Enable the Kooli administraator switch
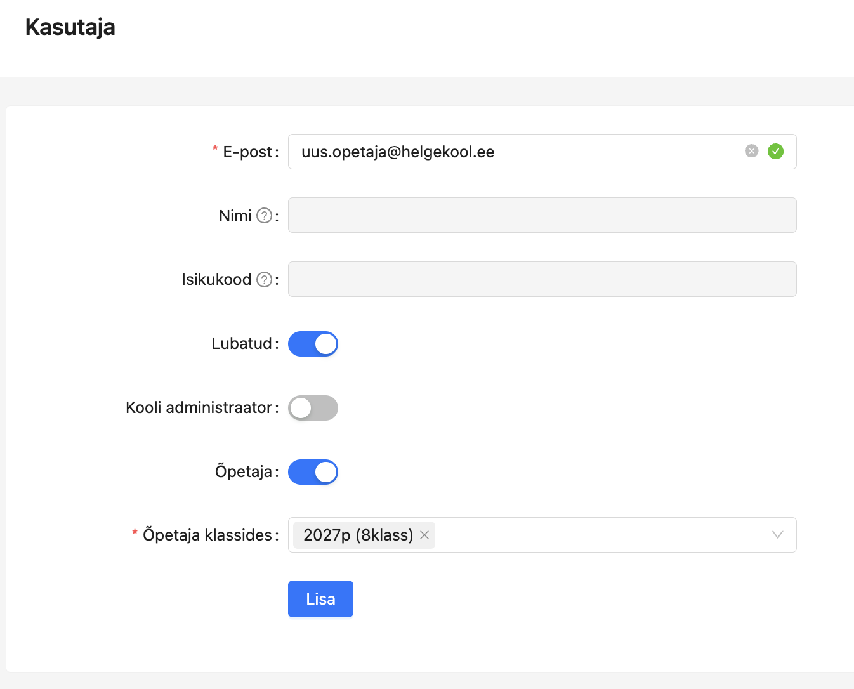Viewport: 854px width, 689px height. pyautogui.click(x=313, y=408)
